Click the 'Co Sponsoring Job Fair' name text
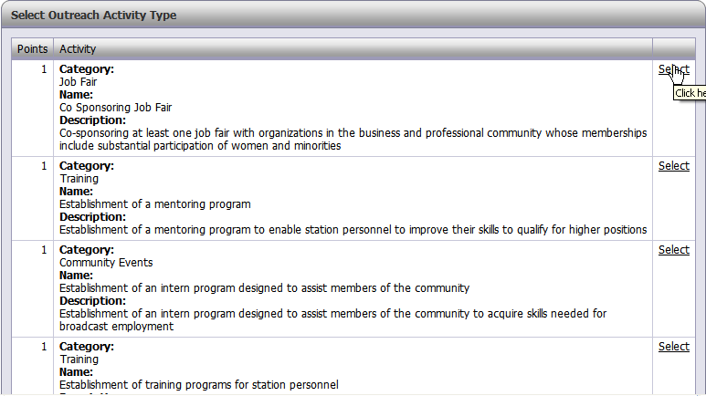This screenshot has height=396, width=706. click(115, 108)
